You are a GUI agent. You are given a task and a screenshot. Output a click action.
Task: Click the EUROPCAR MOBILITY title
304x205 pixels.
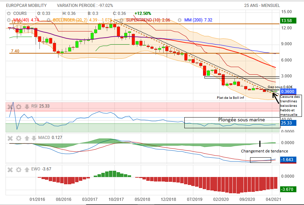point(29,6)
